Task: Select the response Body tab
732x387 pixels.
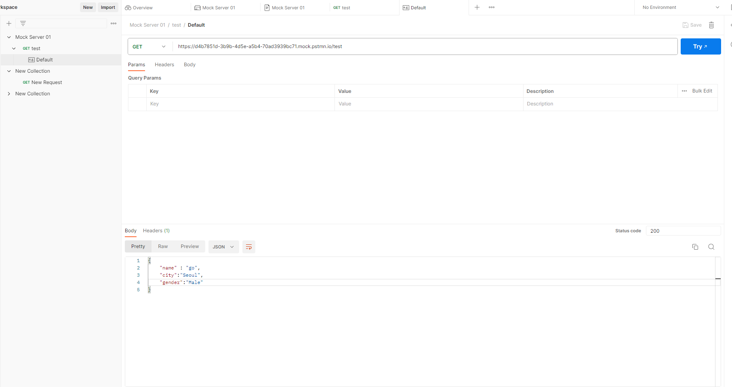Action: [x=130, y=231]
